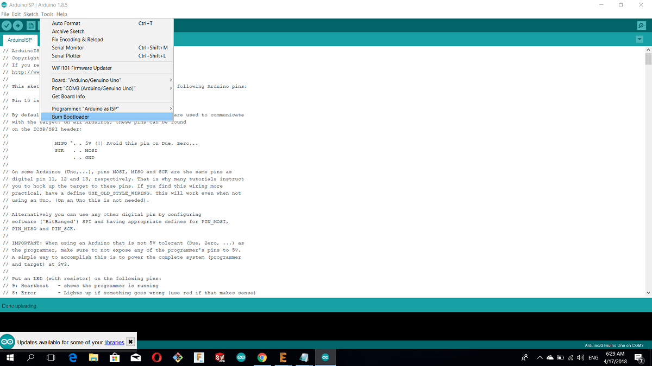Open the tab options dropdown arrow
This screenshot has width=652, height=366.
coord(639,40)
